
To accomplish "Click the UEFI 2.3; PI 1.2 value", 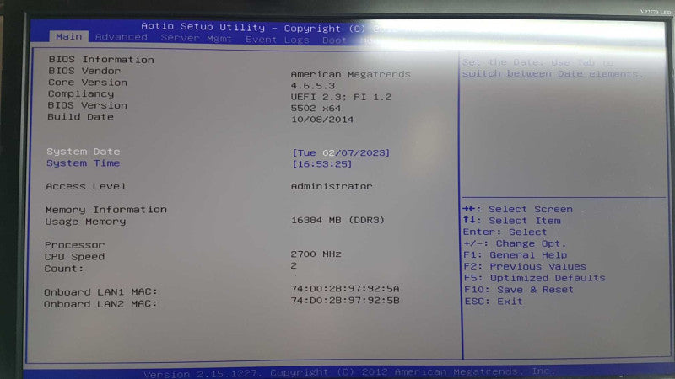I will click(341, 97).
